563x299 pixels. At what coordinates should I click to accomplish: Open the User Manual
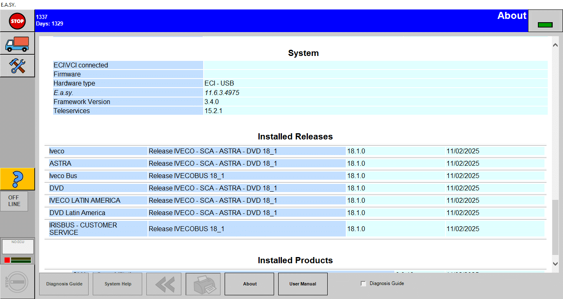[303, 284]
